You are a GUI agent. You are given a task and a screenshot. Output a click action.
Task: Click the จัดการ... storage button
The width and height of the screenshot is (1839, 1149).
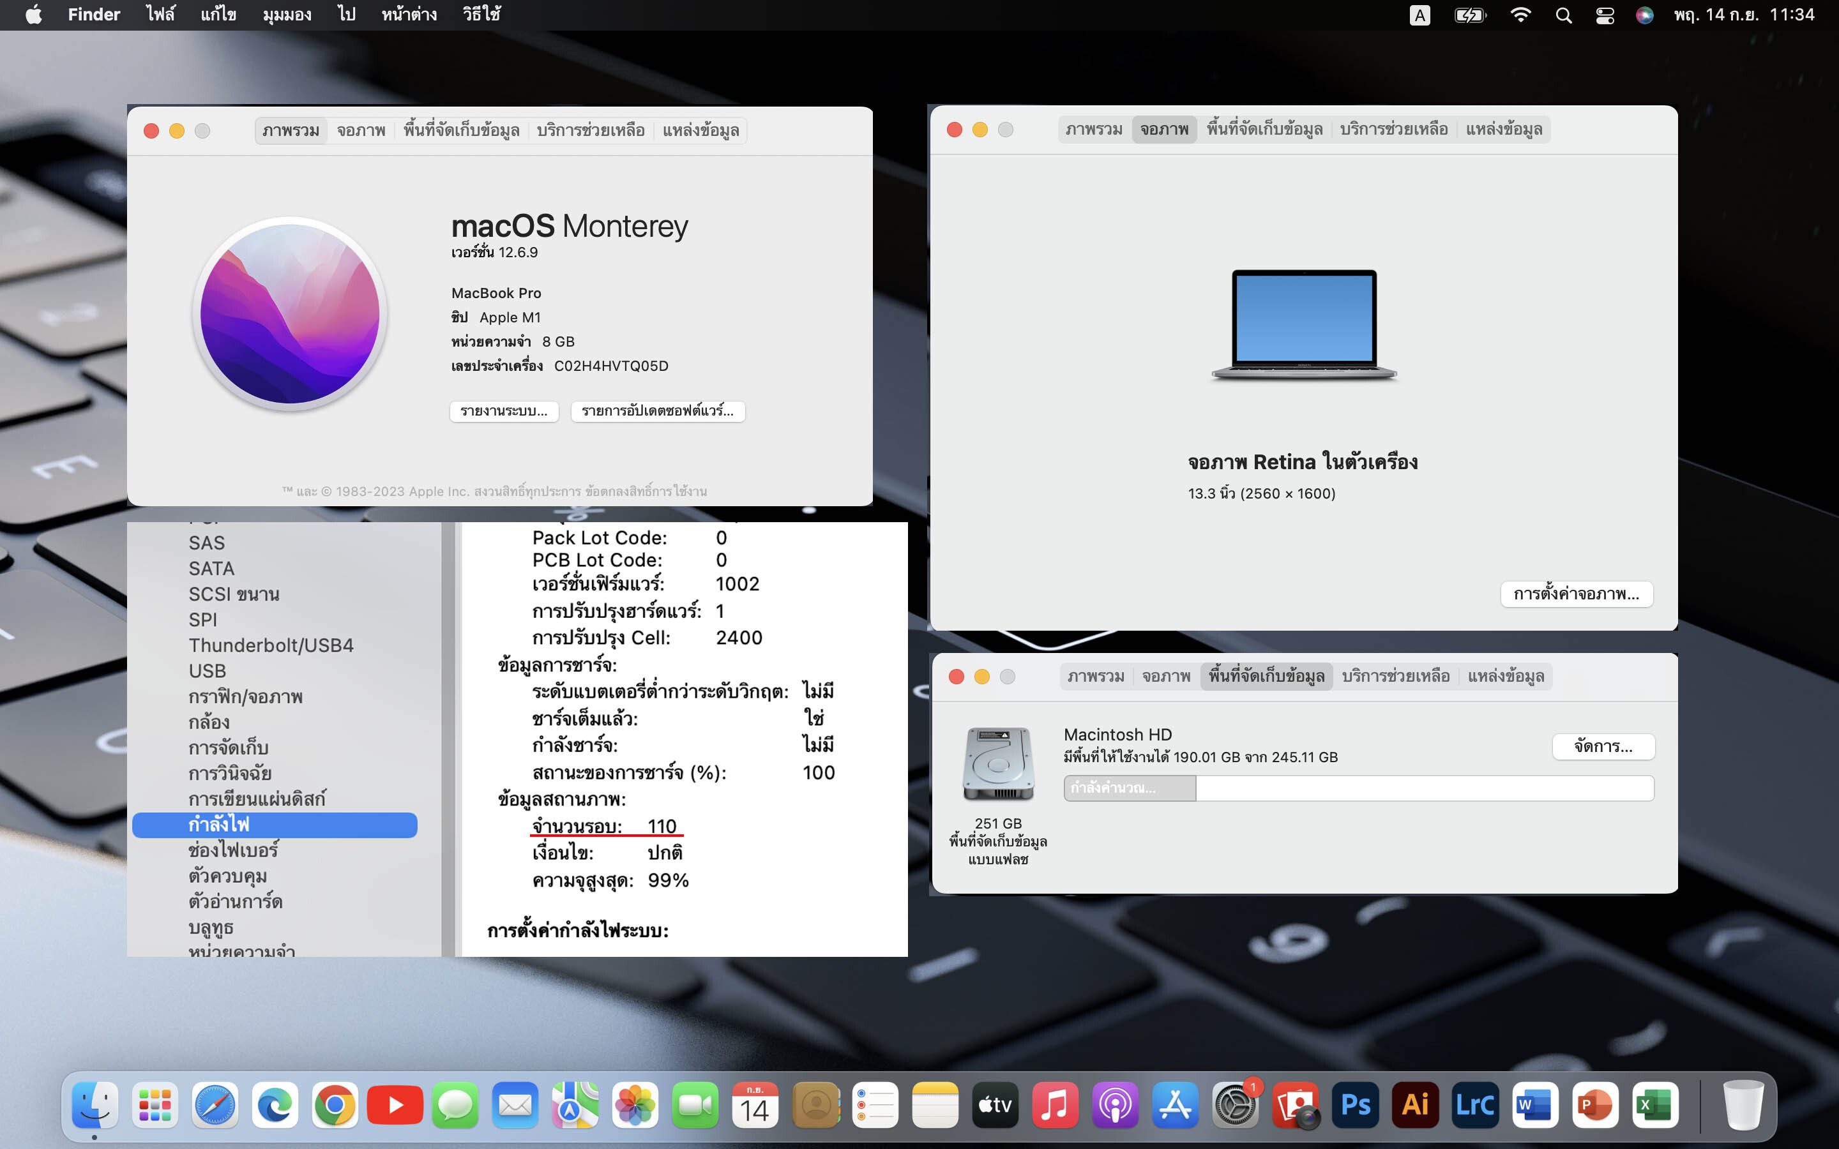(1603, 746)
